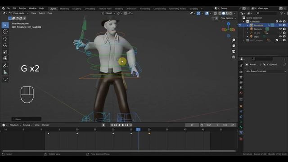This screenshot has width=288, height=162.
Task: Collapse Collection in outliner
Action: point(244,22)
